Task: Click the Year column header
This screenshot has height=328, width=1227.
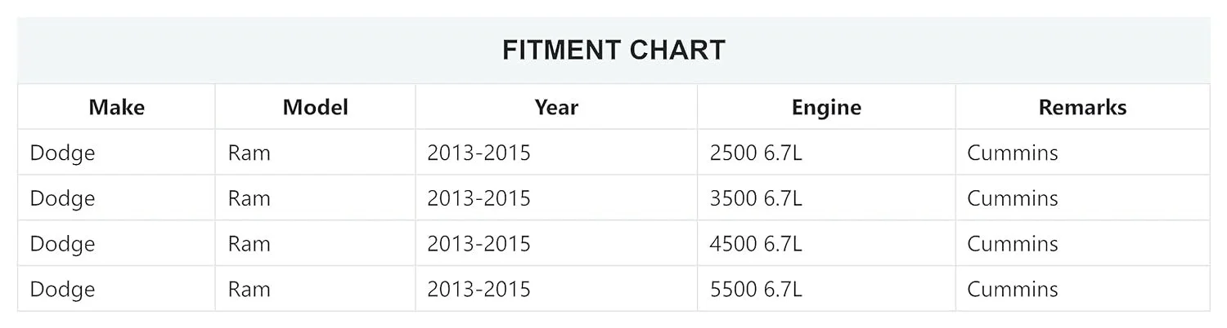Action: pos(556,107)
